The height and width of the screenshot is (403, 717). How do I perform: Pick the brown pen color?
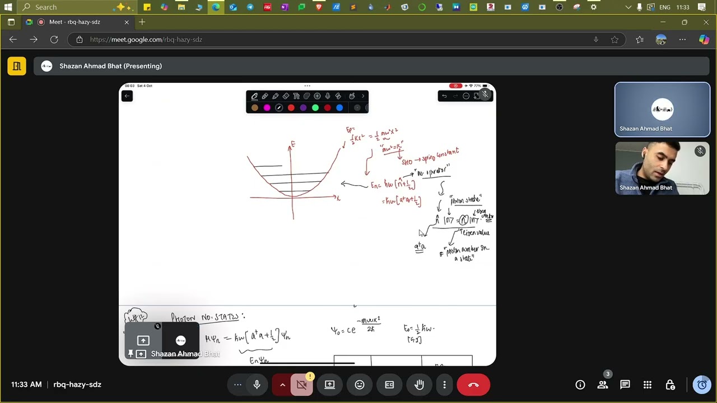[x=255, y=108]
